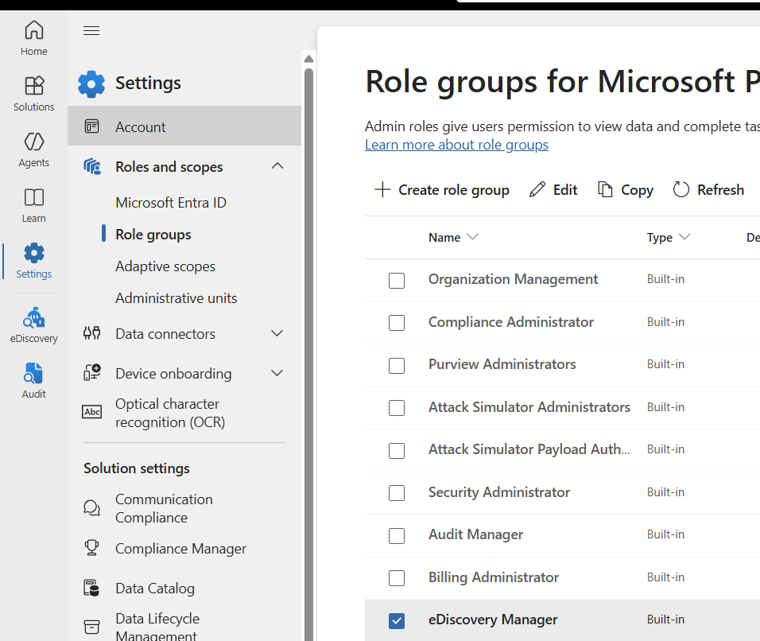Expand the Data connectors chevron

pyautogui.click(x=277, y=333)
